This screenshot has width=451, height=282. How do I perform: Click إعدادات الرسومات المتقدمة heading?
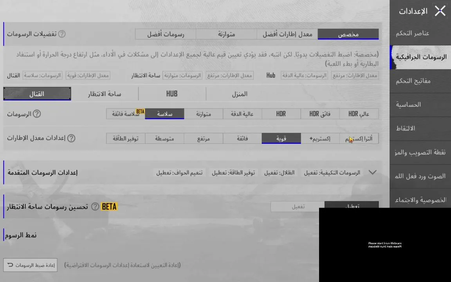[x=43, y=173]
